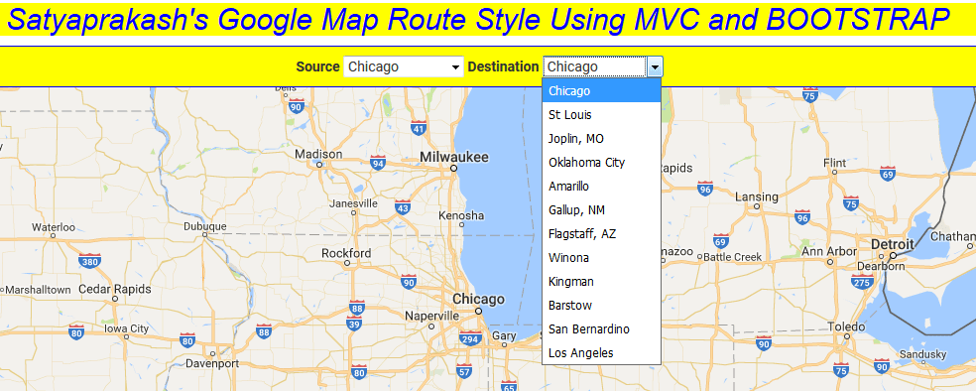
Task: Click the Rockford label on the map
Action: click(346, 253)
